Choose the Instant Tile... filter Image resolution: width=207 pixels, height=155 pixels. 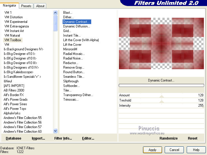pyautogui.click(x=72, y=35)
